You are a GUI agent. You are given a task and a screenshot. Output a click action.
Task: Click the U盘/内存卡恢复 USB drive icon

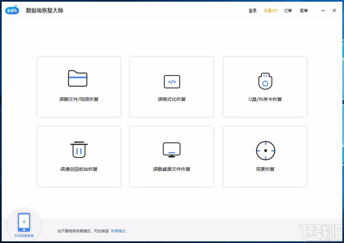point(265,81)
